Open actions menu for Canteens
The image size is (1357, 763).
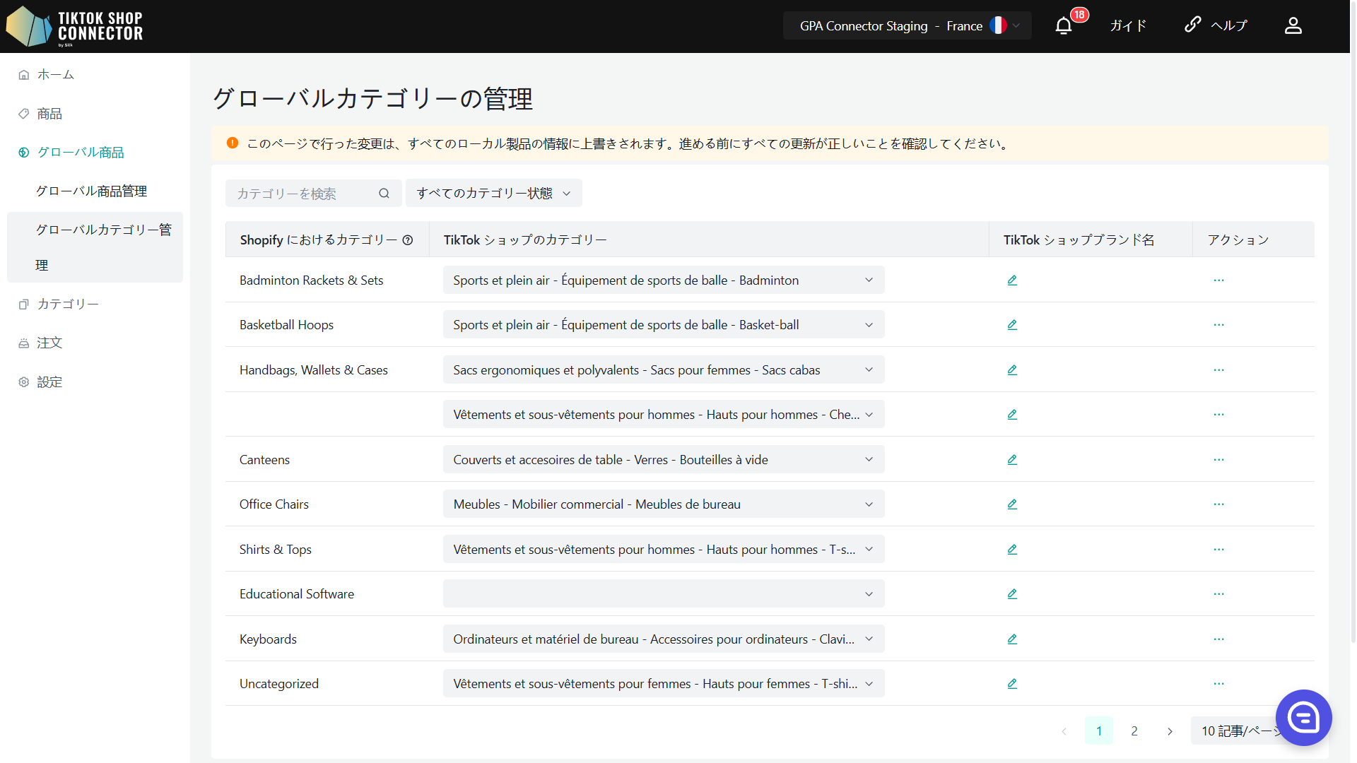click(x=1219, y=460)
